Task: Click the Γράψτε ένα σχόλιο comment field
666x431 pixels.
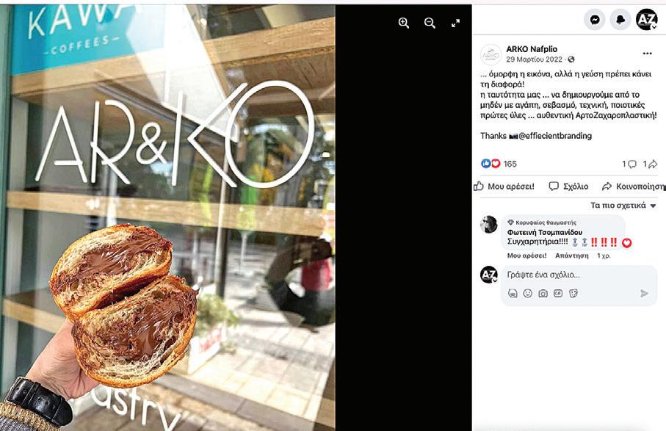Action: pyautogui.click(x=579, y=275)
